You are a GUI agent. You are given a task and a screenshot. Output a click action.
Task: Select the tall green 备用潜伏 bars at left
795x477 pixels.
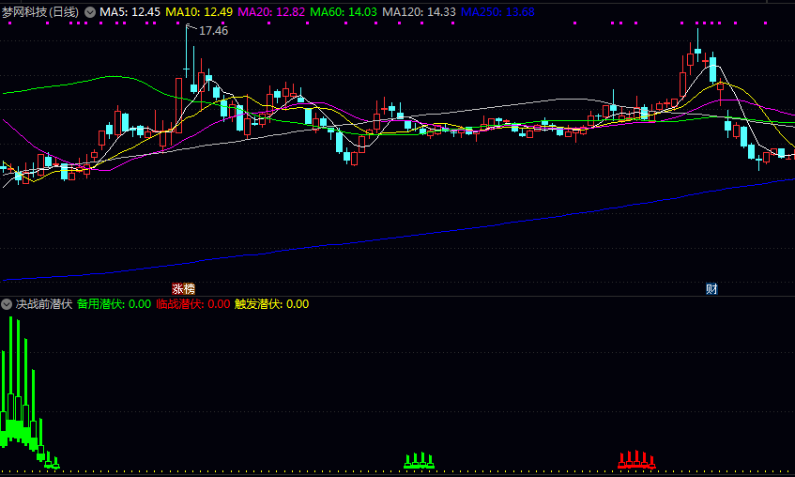pyautogui.click(x=22, y=388)
